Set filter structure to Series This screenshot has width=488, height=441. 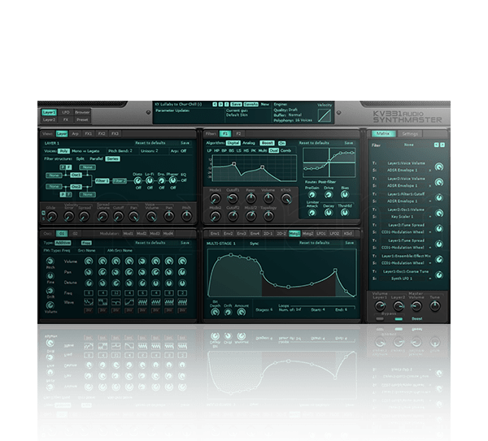tap(113, 159)
